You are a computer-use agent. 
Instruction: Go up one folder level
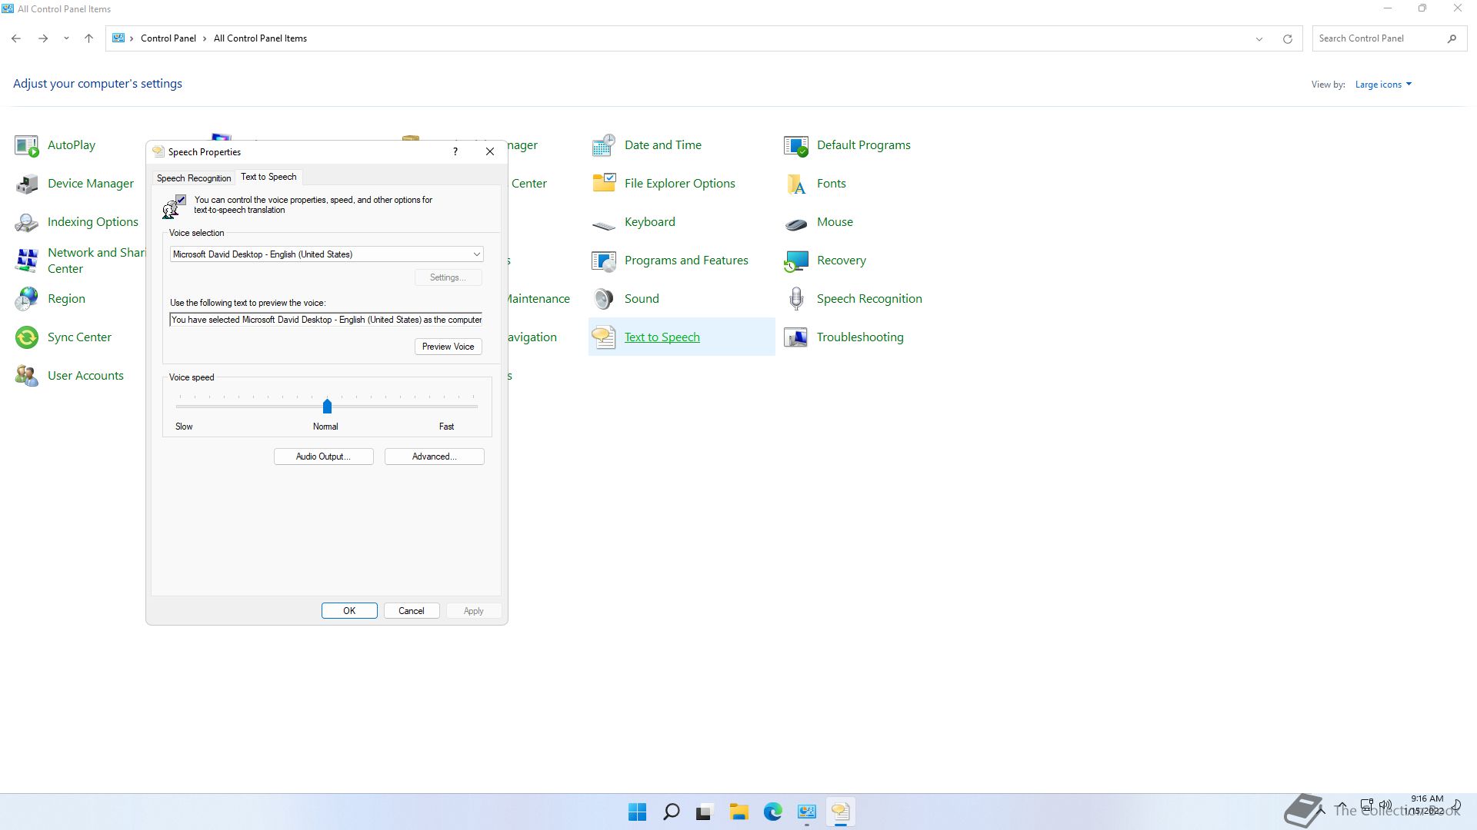[x=88, y=38]
